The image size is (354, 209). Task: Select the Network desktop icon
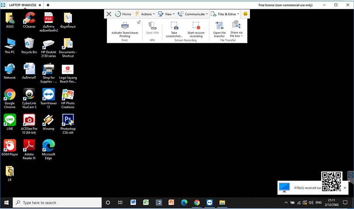pyautogui.click(x=10, y=71)
